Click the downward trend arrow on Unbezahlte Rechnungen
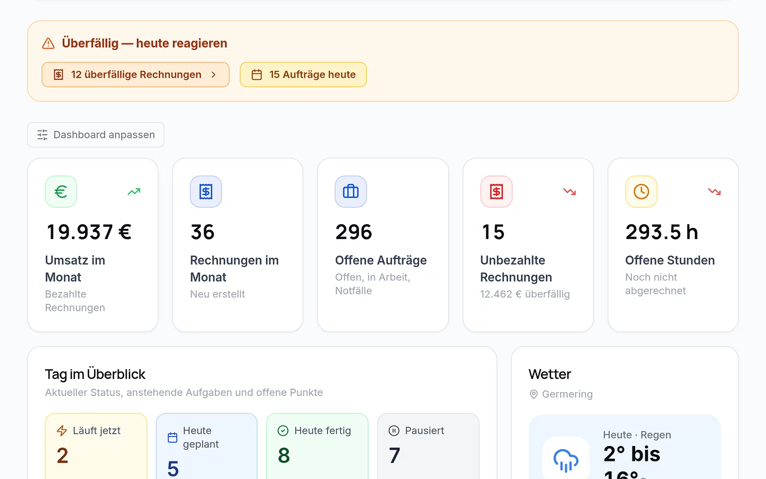Screen dimensions: 766x479 point(570,192)
